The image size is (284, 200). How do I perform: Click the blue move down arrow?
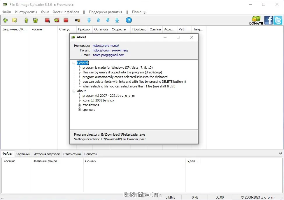(108, 20)
